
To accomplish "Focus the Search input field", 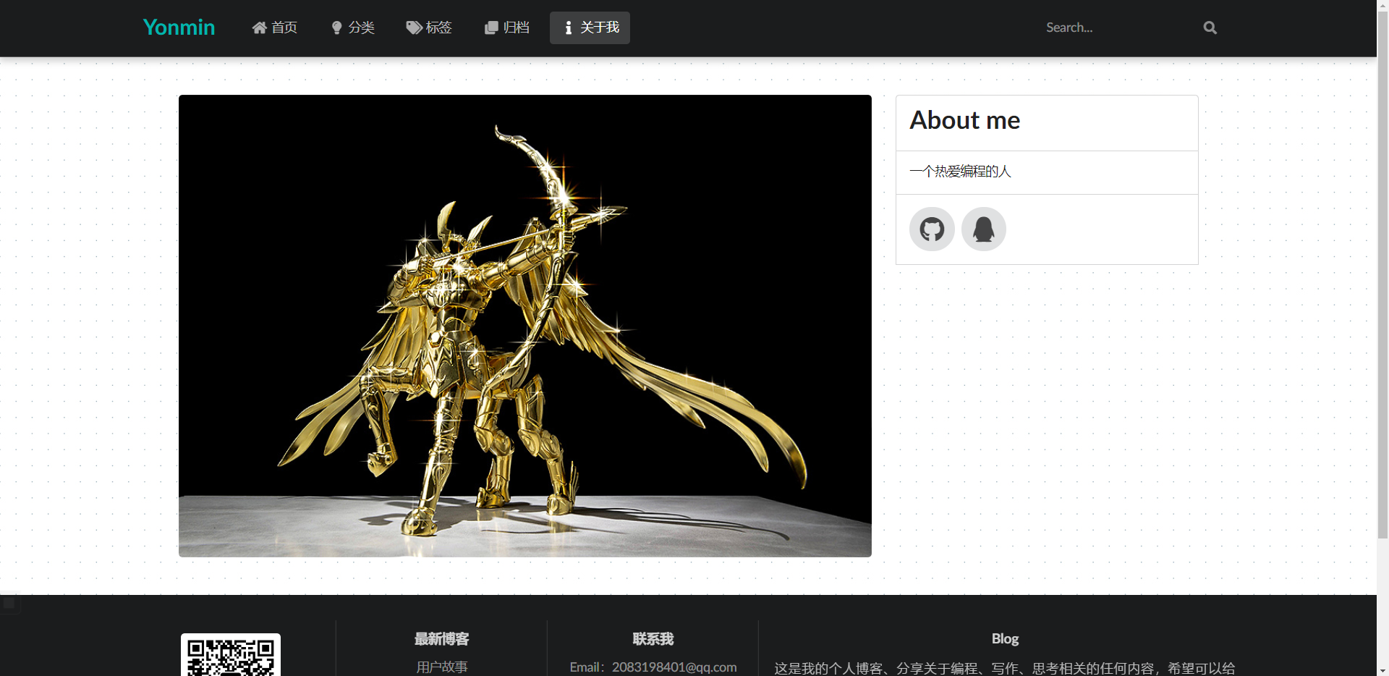I will pyautogui.click(x=1118, y=28).
